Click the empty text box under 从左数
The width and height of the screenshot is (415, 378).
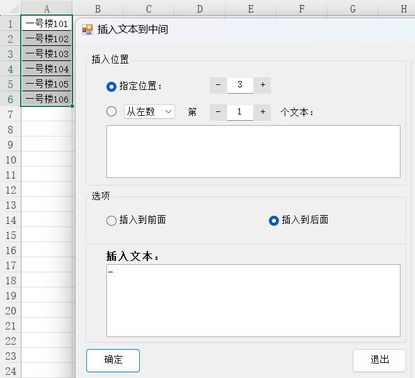(x=253, y=152)
